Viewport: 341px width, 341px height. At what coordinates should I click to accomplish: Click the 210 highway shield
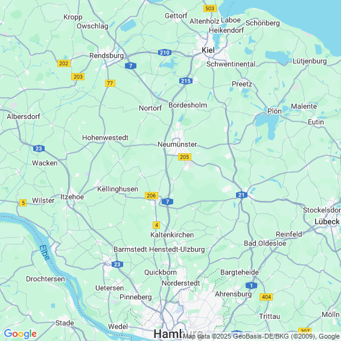coord(165,53)
